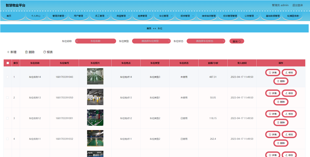The image size is (310, 157).
Task: Expand the 管理员管理 nav menu
Action: tap(58, 16)
